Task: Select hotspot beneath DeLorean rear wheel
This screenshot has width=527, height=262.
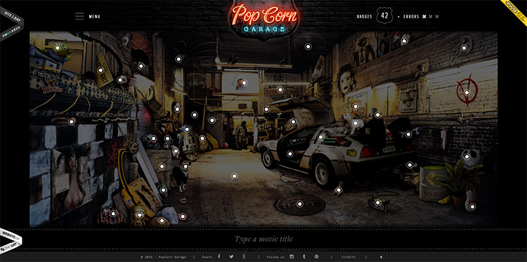Action: pos(339,190)
